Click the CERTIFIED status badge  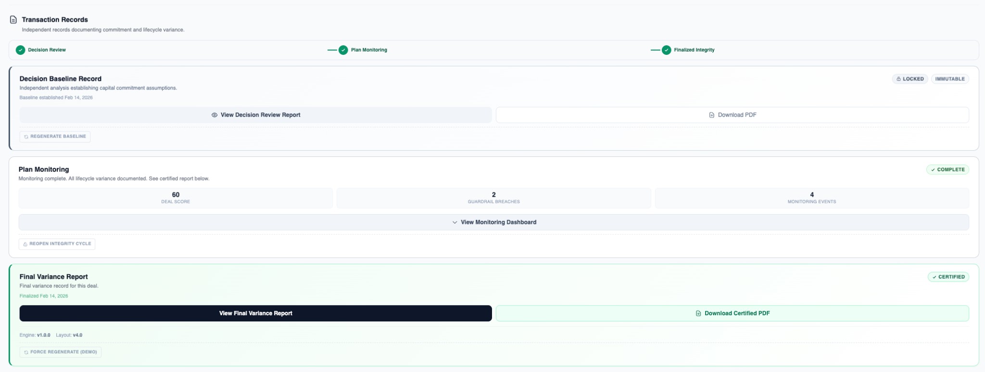click(948, 277)
